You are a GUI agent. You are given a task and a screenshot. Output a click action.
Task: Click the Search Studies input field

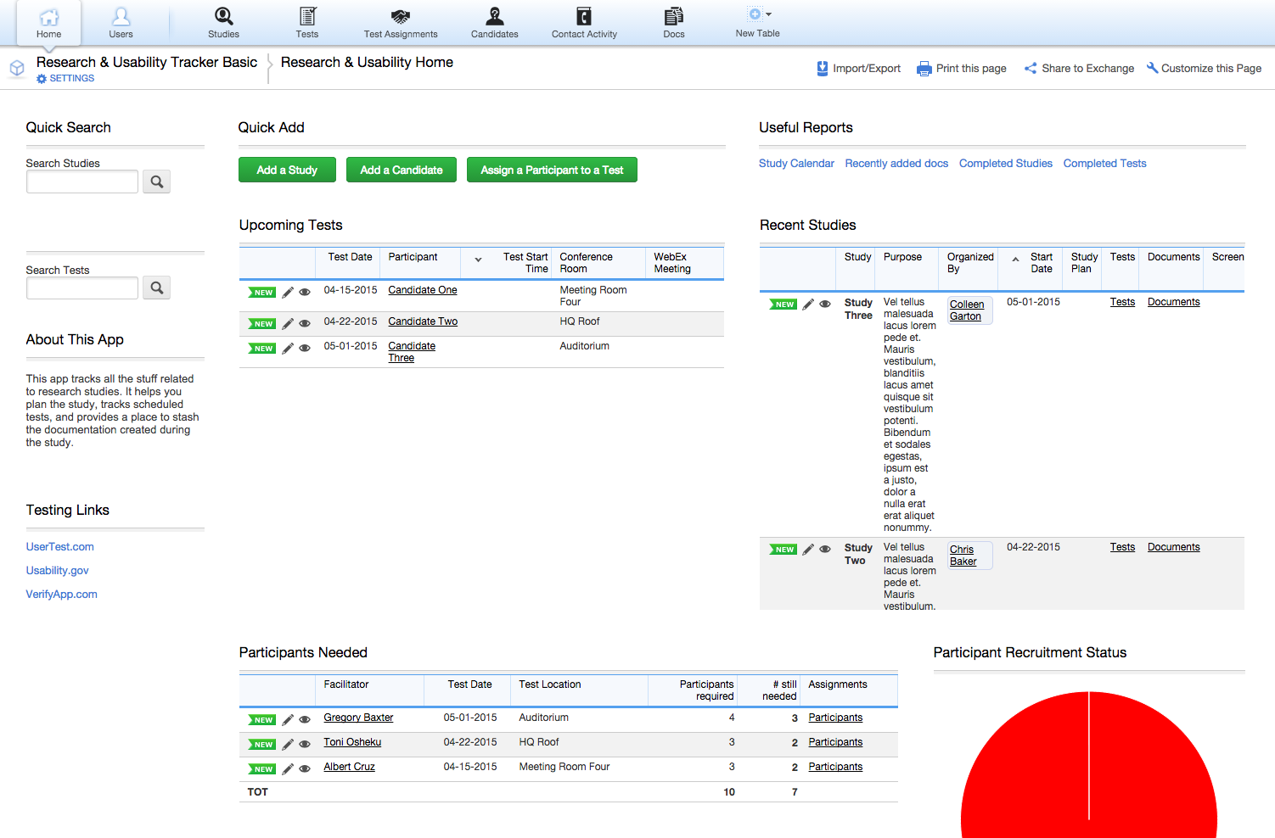(82, 182)
